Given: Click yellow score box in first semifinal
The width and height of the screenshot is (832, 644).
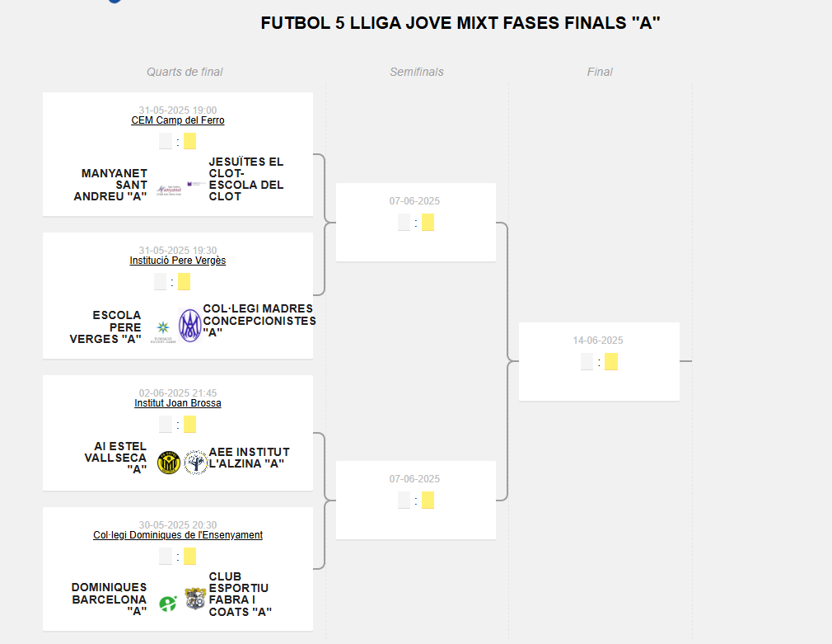Looking at the screenshot, I should [428, 223].
